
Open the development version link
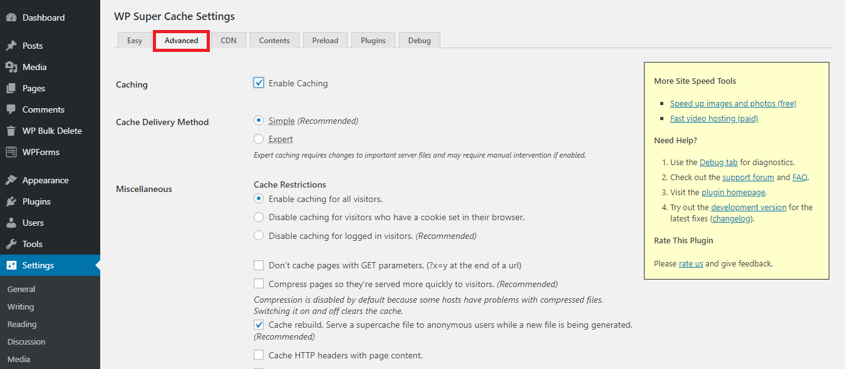click(749, 207)
